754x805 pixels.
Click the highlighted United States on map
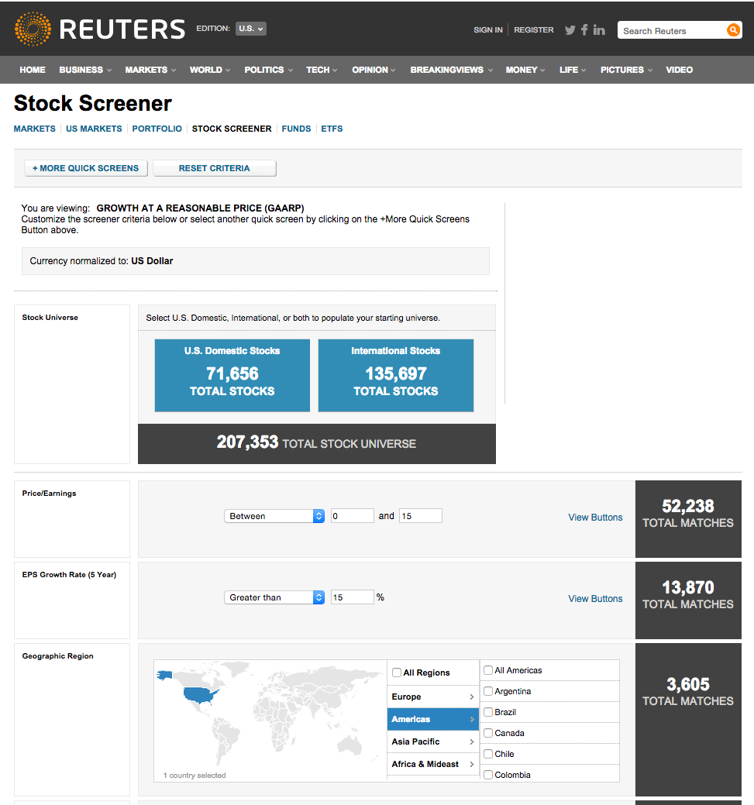[x=201, y=695]
